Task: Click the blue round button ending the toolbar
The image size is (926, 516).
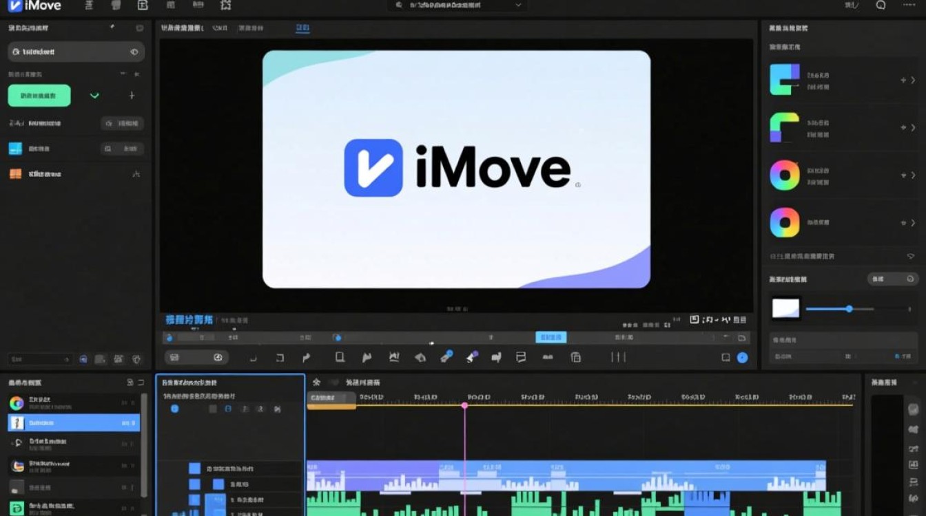Action: point(742,357)
